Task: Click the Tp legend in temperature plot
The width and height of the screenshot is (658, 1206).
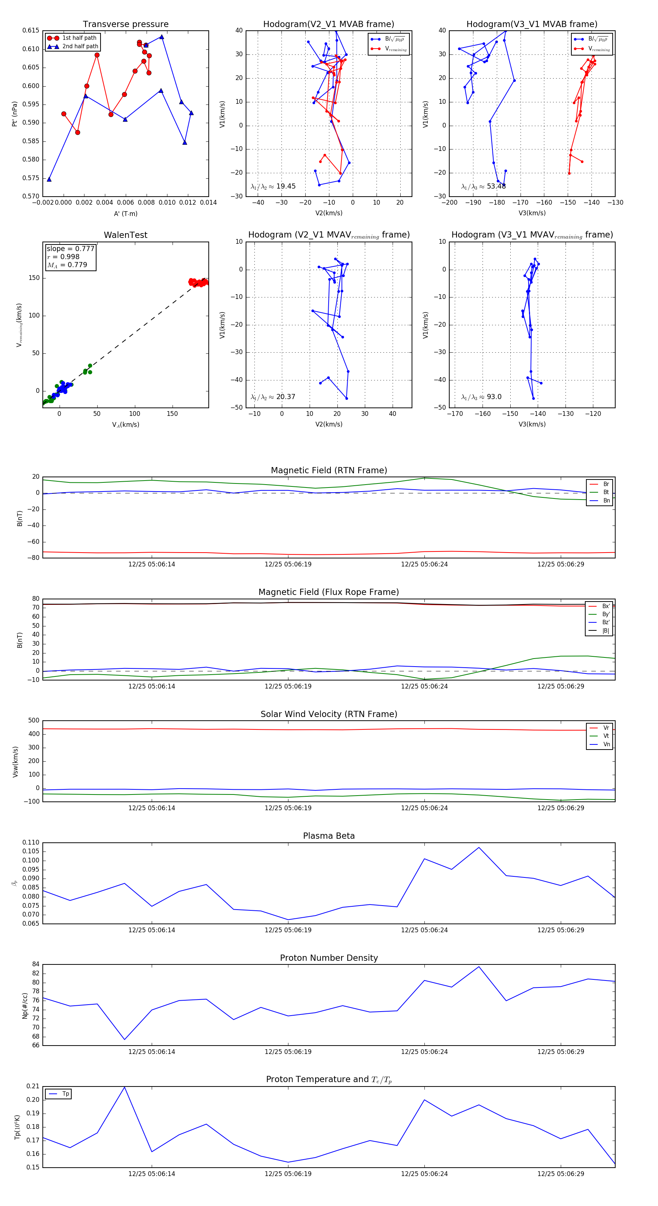Action: click(x=58, y=1094)
